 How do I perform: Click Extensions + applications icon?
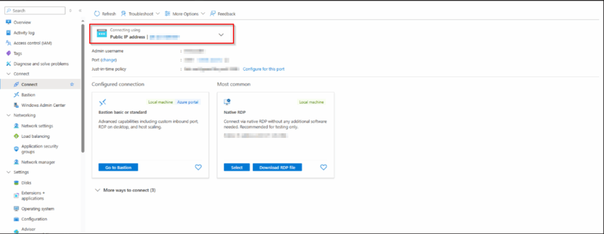click(x=16, y=196)
